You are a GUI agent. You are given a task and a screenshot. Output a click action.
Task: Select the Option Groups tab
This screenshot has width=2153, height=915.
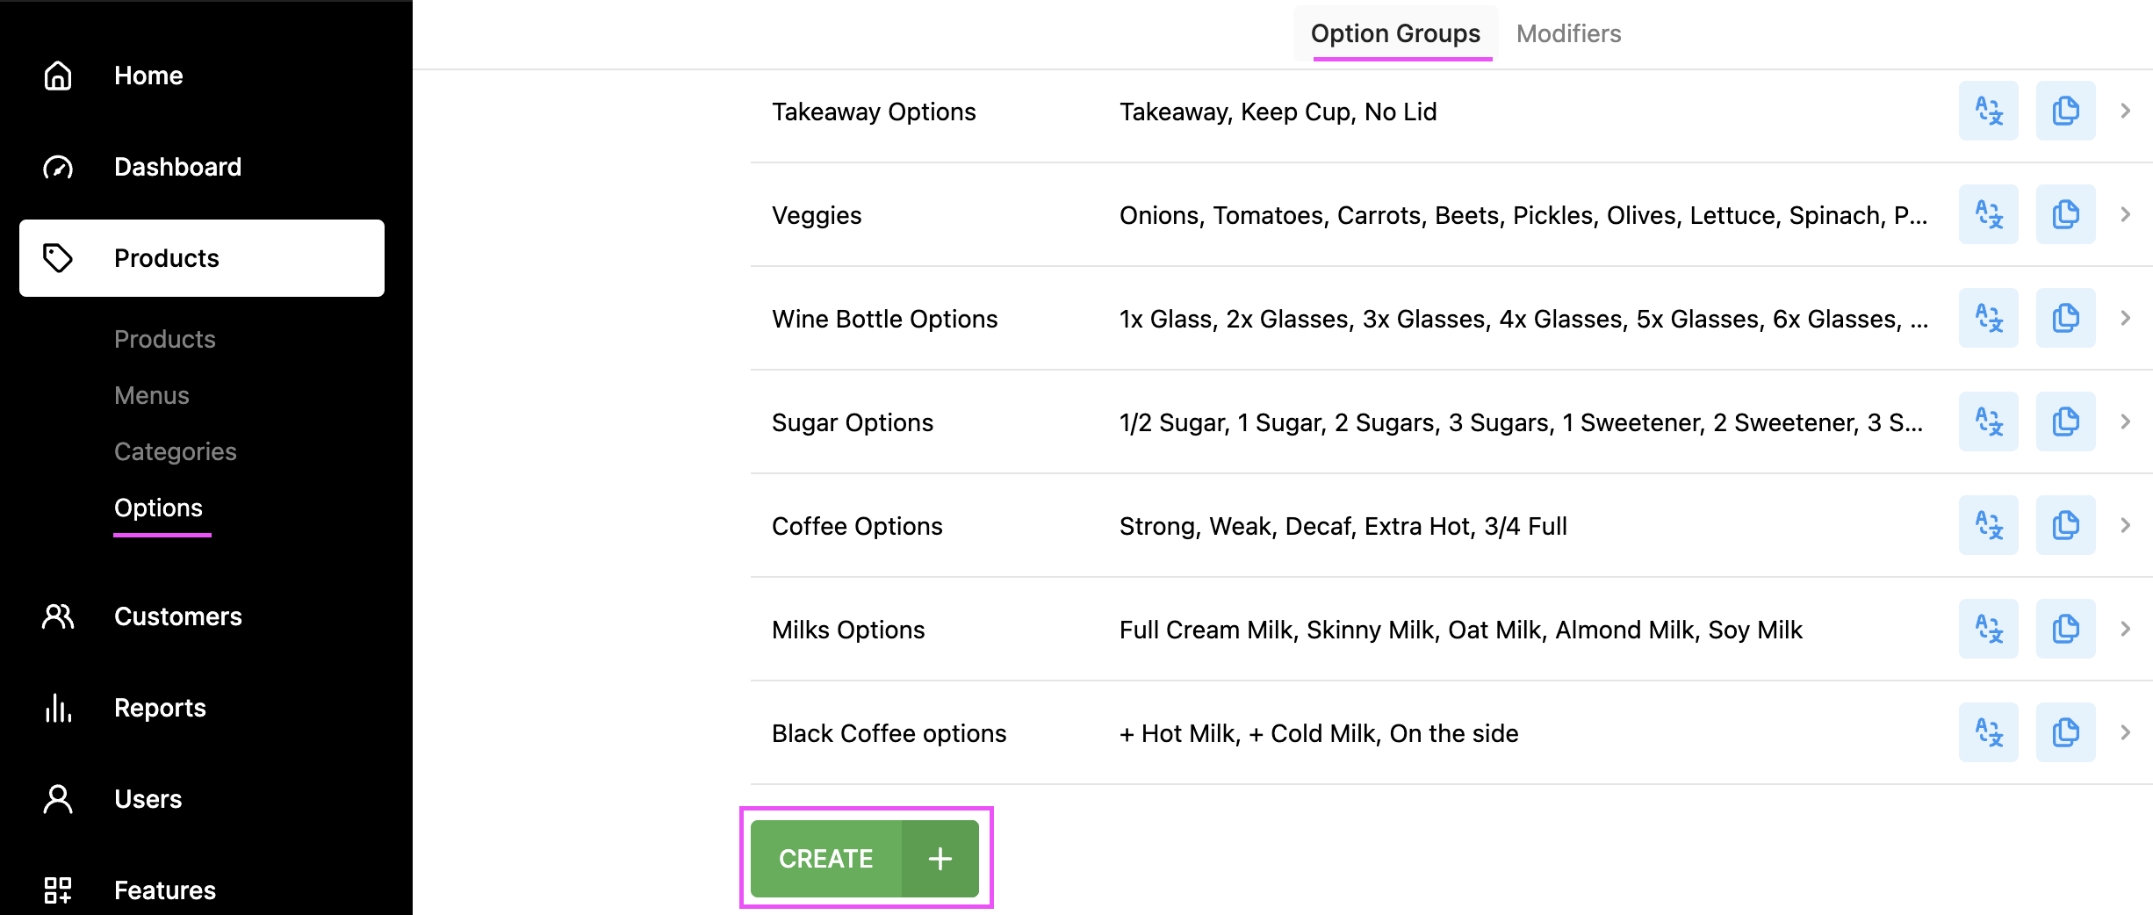point(1394,33)
